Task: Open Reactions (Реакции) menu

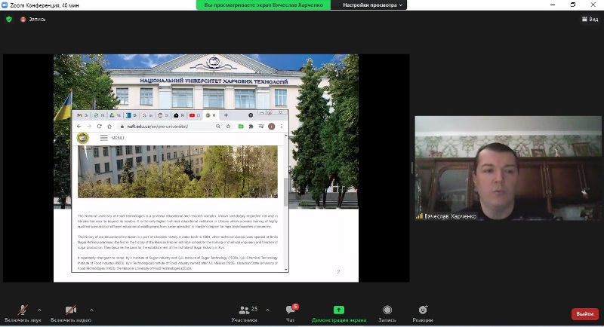Action: pos(423,313)
